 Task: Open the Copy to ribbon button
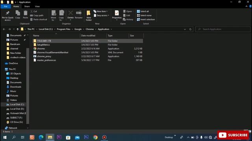pos(61,16)
